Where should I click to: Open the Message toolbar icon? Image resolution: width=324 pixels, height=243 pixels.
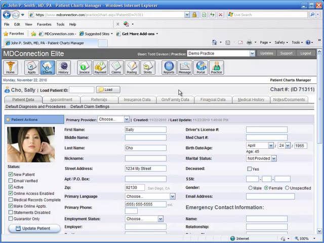pos(185,67)
